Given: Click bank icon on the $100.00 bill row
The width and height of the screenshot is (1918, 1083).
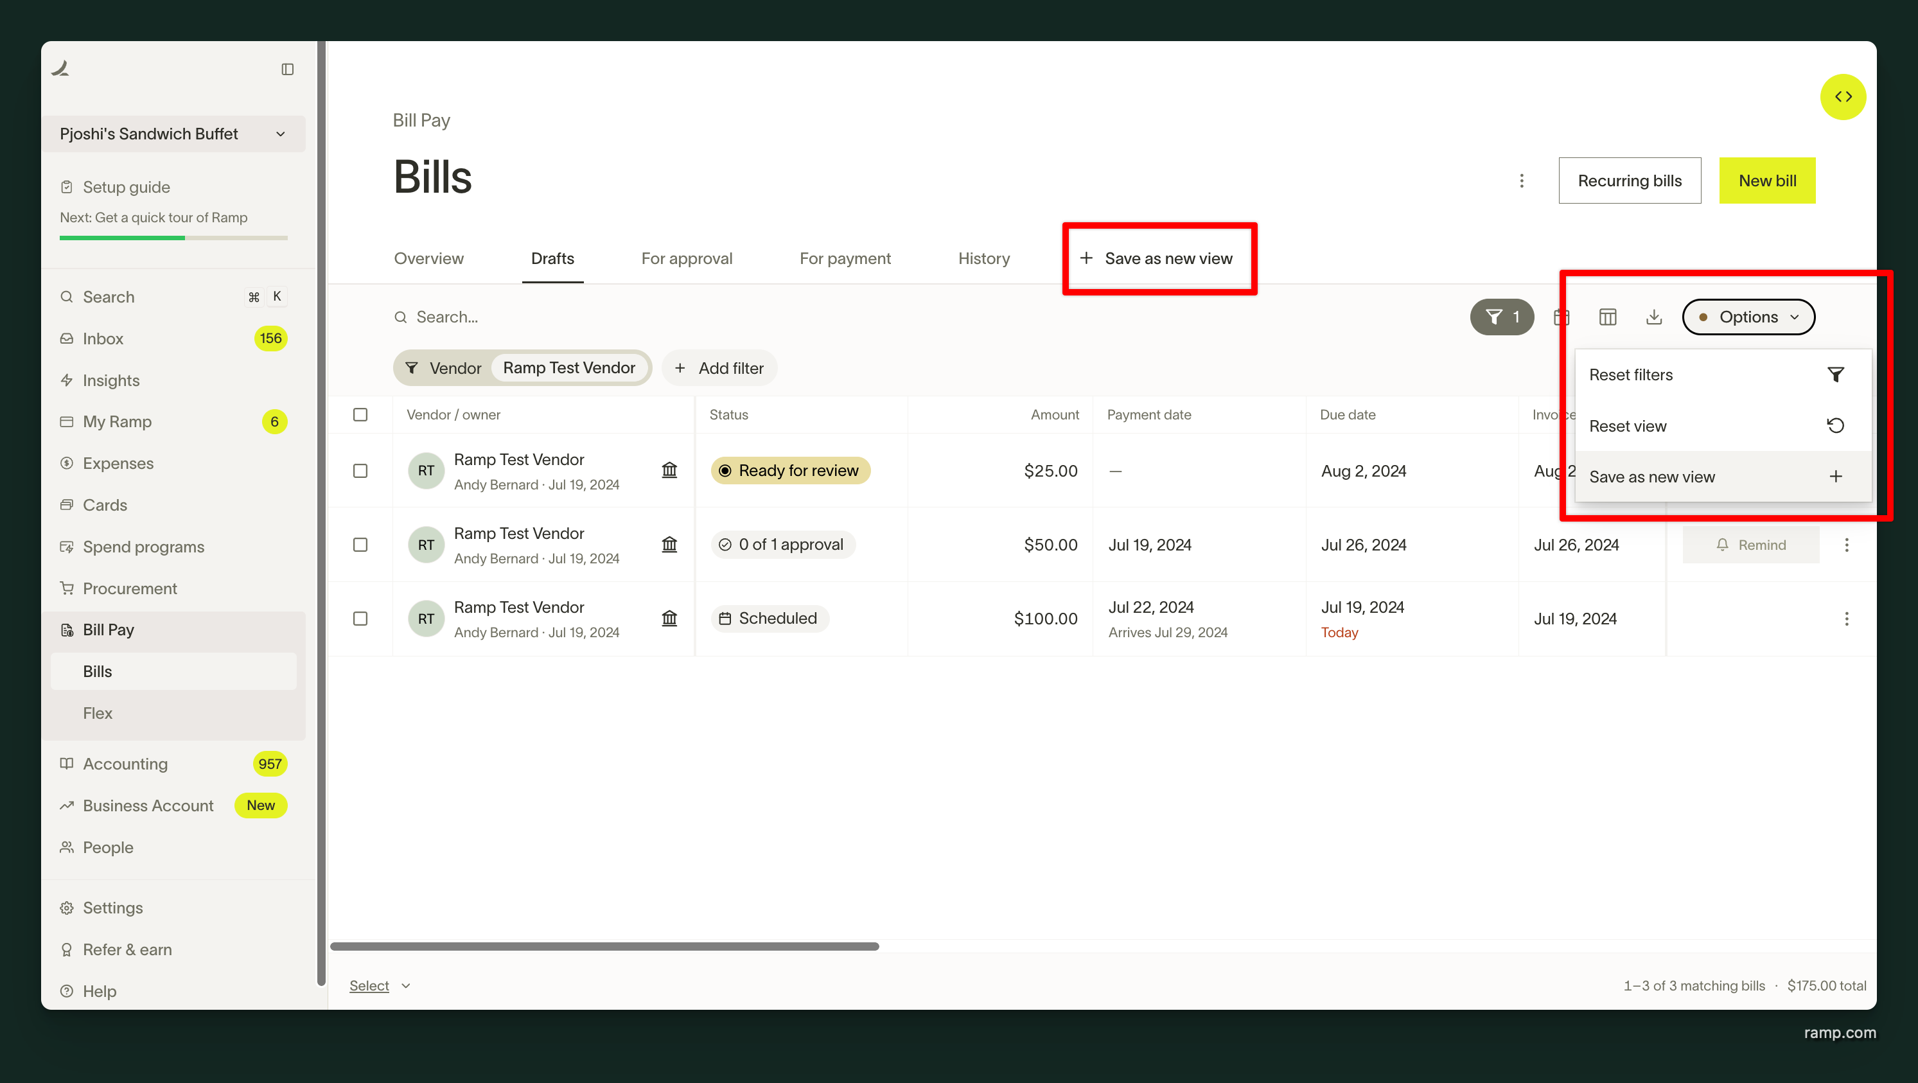Looking at the screenshot, I should coord(669,618).
